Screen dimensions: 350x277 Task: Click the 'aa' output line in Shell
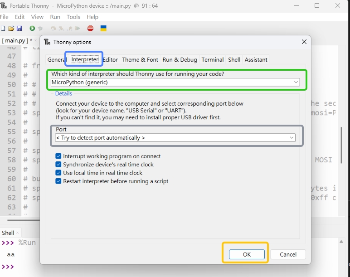click(11, 254)
